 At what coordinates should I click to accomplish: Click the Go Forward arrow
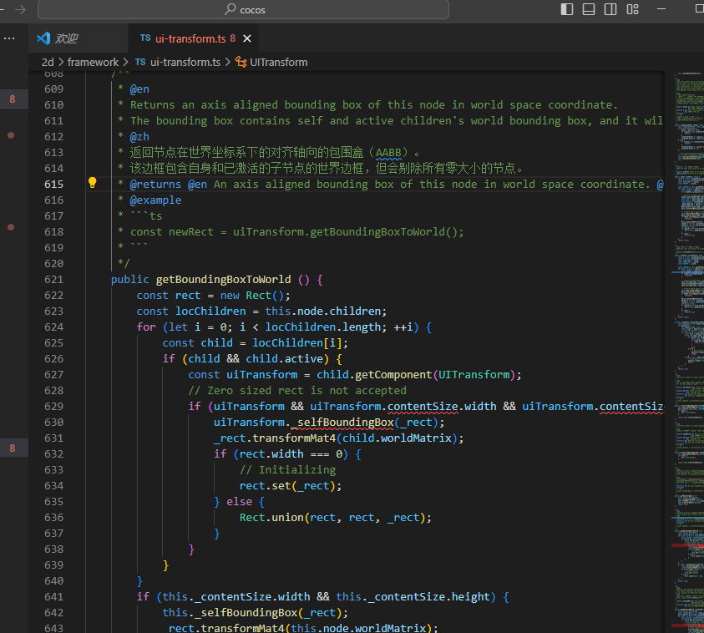click(20, 9)
